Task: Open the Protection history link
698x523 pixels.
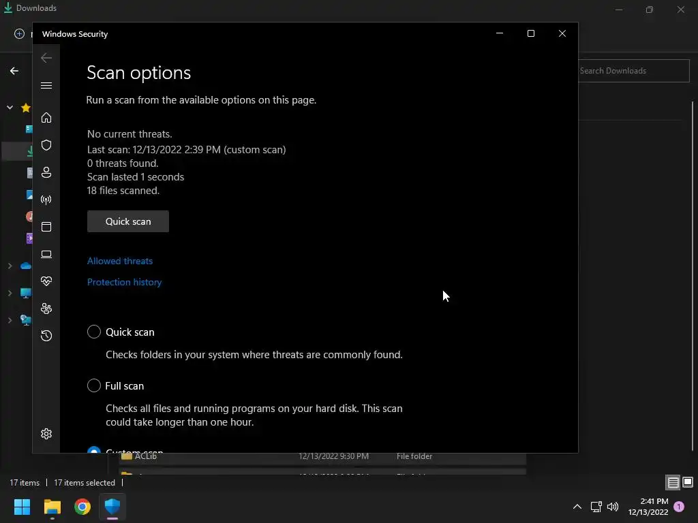Action: click(x=124, y=282)
